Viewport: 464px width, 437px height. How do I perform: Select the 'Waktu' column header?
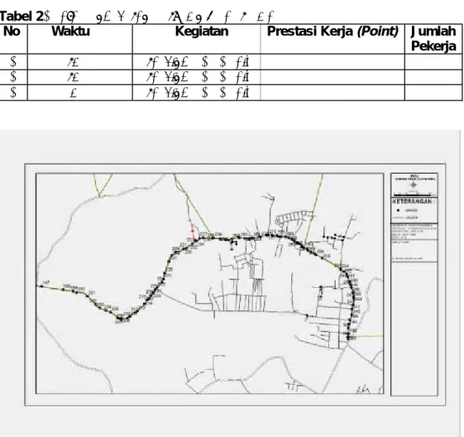click(71, 31)
